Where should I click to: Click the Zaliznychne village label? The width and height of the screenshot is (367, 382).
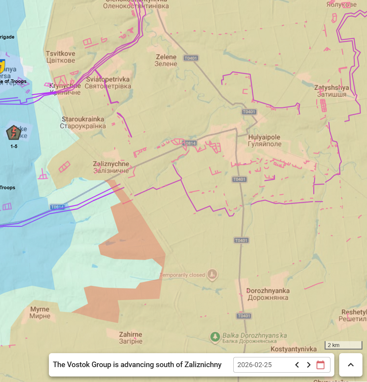pos(111,167)
